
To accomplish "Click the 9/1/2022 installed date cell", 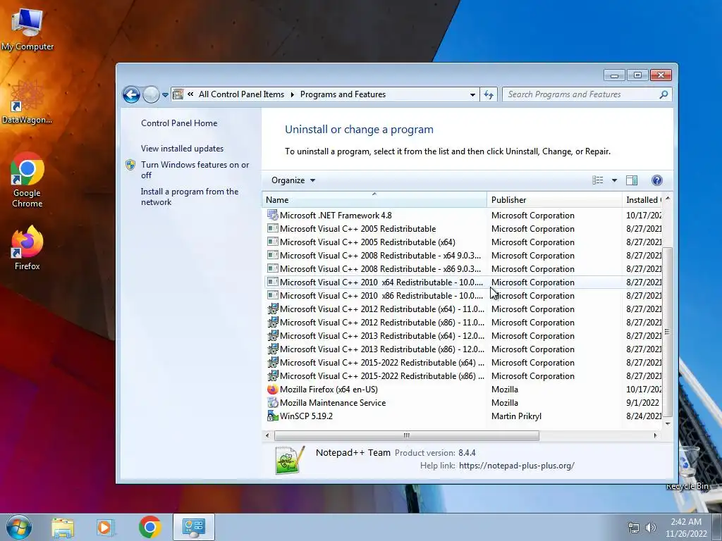I will [x=642, y=402].
